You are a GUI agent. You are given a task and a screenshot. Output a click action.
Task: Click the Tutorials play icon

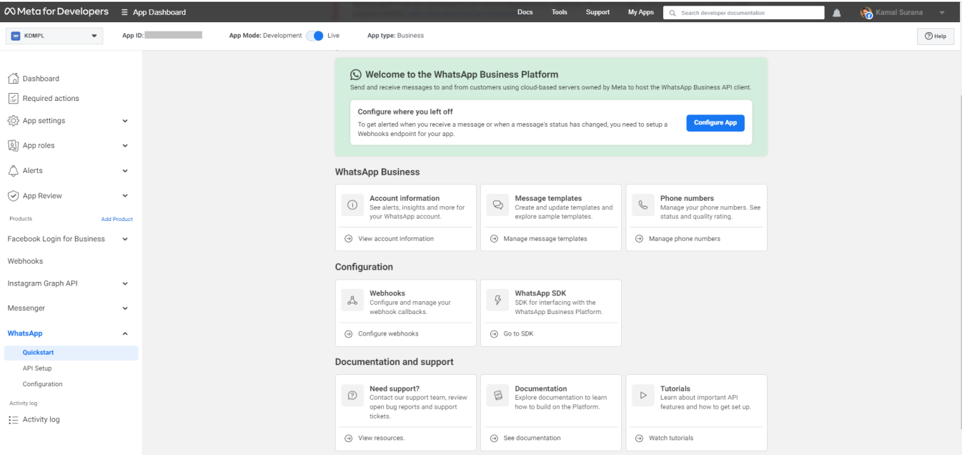point(643,396)
